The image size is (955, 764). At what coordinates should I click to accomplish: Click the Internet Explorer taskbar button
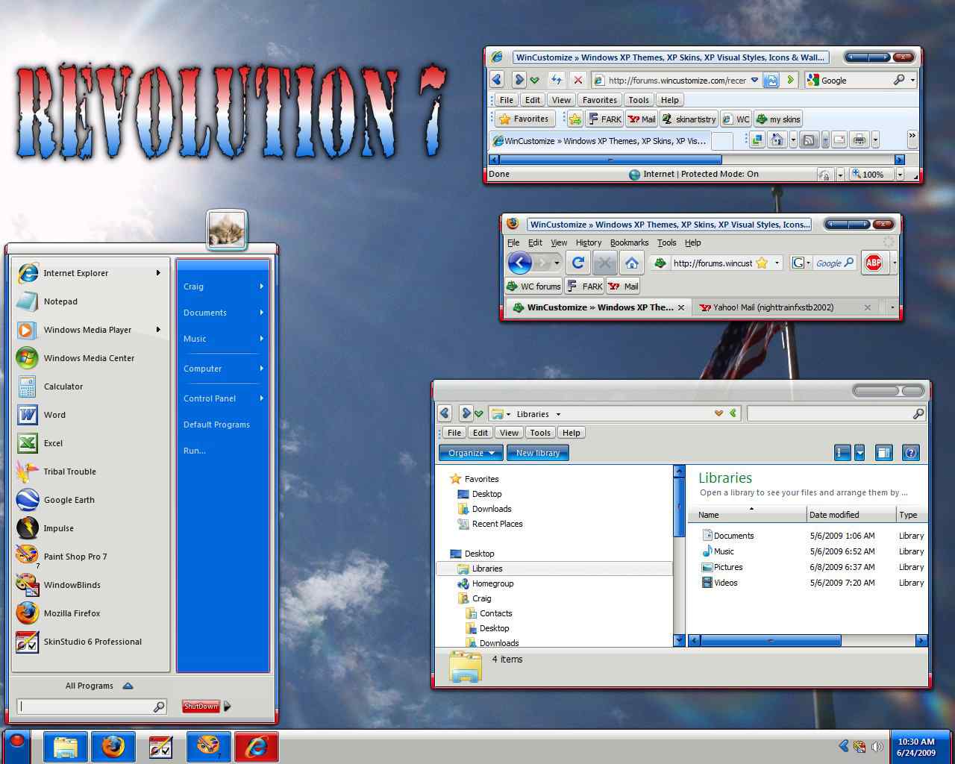click(257, 747)
